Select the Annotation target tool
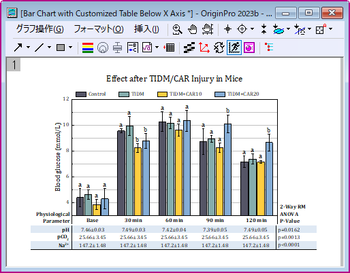The height and width of the screenshot is (273, 350). click(x=242, y=29)
